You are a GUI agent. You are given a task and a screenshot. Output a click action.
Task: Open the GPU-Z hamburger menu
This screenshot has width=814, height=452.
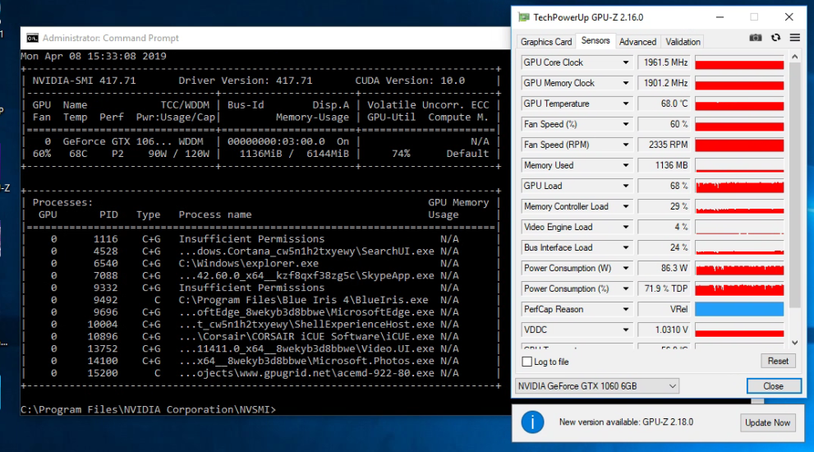794,38
